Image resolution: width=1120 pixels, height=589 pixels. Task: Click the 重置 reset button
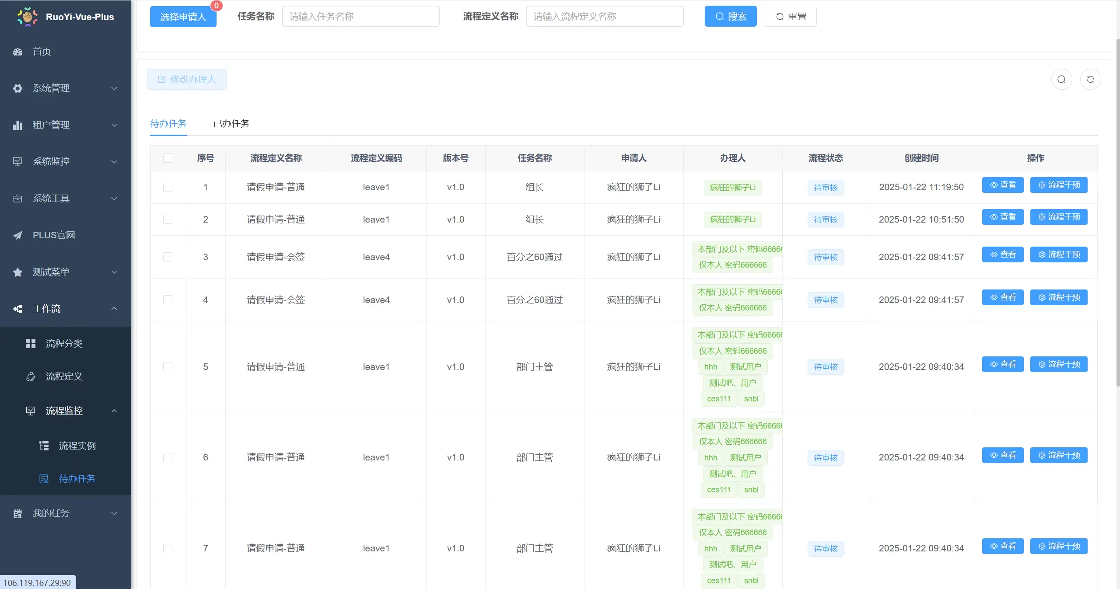click(791, 17)
